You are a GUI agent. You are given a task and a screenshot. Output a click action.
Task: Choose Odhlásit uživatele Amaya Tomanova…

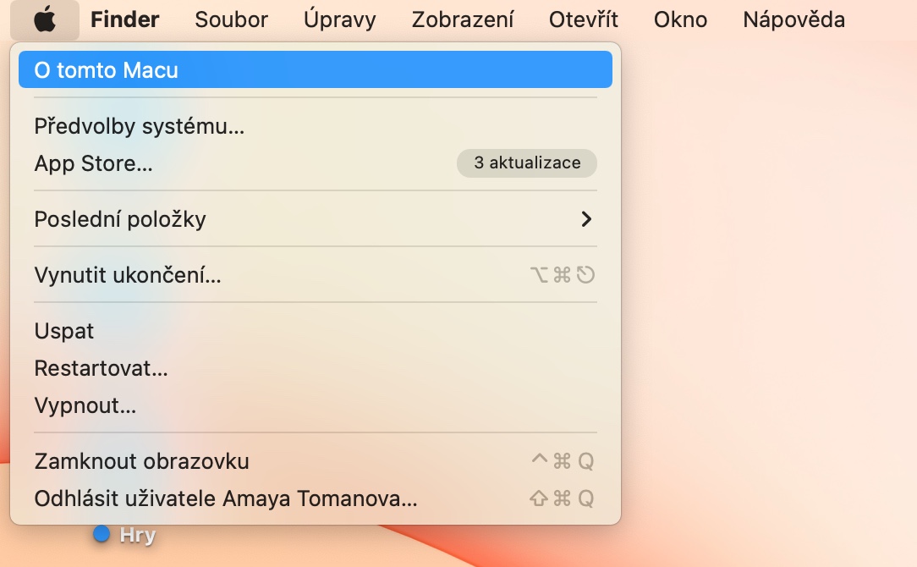tap(316, 498)
